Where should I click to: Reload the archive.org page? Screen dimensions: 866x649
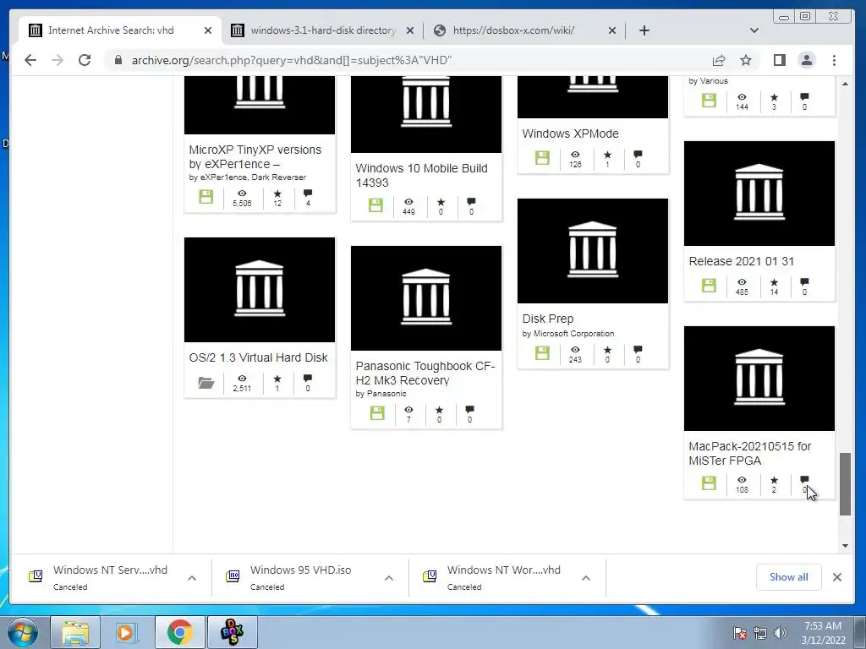pos(85,60)
